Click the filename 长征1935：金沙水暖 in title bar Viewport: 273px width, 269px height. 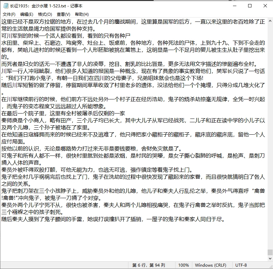tap(34, 6)
